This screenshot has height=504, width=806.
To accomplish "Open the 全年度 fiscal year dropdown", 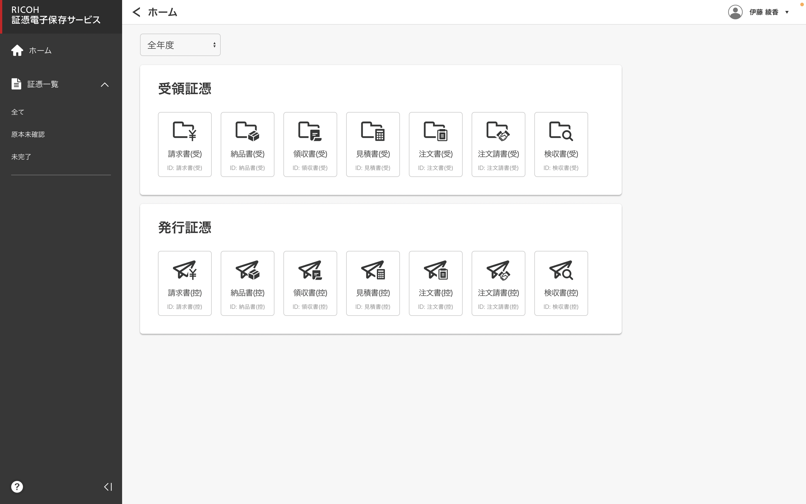I will [180, 45].
